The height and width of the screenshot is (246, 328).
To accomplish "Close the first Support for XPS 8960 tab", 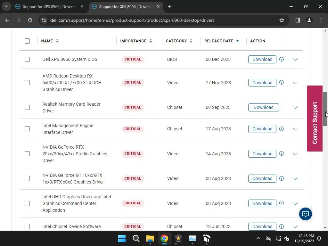I will 82,6.
